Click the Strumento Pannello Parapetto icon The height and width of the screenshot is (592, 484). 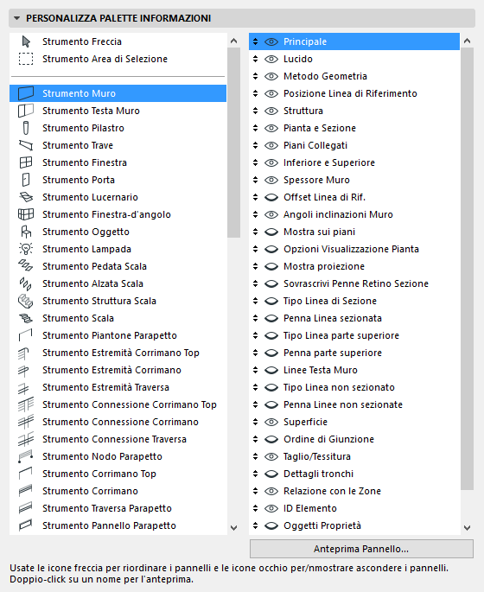click(26, 525)
